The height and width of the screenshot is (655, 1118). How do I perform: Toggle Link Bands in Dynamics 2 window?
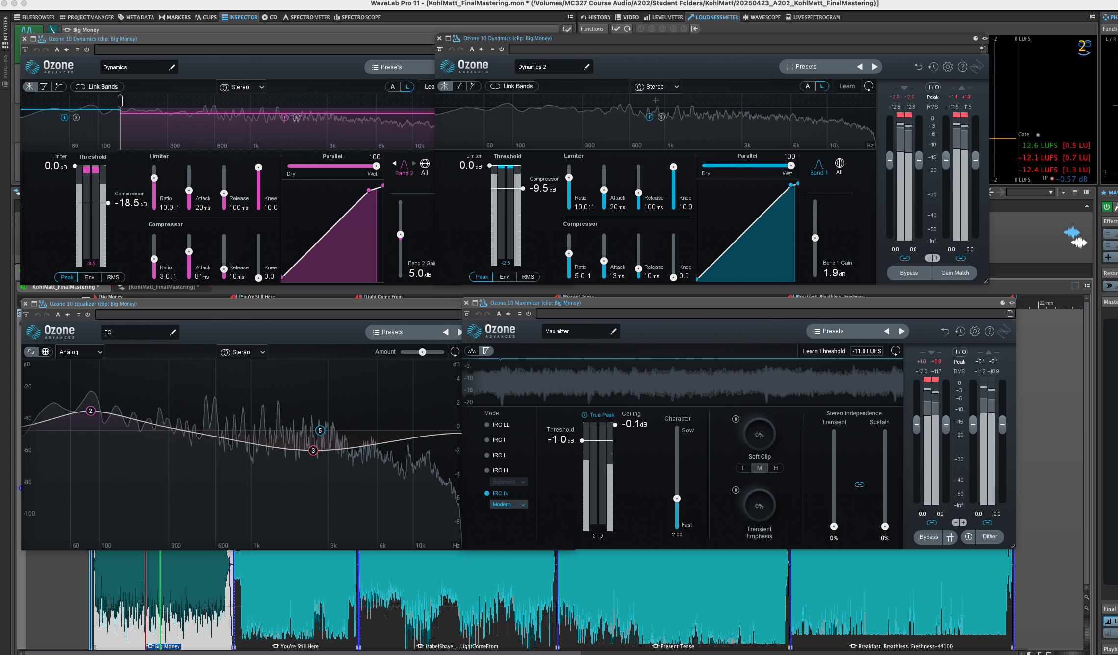(512, 86)
